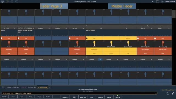Viewport: 176px width, 99px height.
Task: Click the yellow Master fader handle 3/6
Action: click(x=94, y=43)
